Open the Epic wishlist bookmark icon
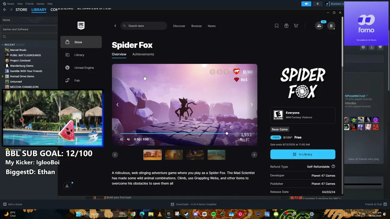The height and width of the screenshot is (219, 390). 277,26
